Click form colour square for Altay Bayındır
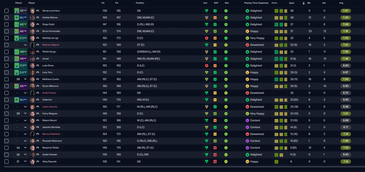This screenshot has height=172, width=365. pos(276,161)
